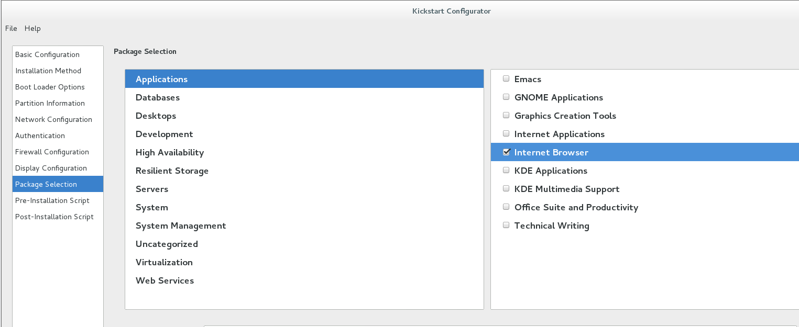Screen dimensions: 799x327
Task: Select the Virtualization package category
Action: click(164, 262)
